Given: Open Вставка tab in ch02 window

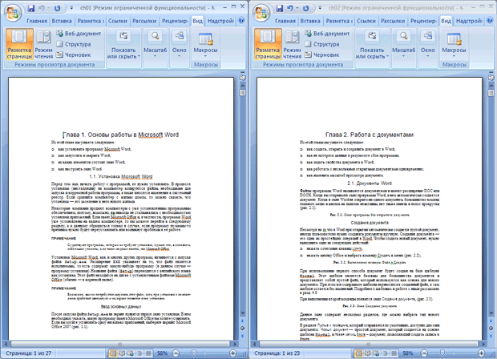Looking at the screenshot, I should (310, 21).
